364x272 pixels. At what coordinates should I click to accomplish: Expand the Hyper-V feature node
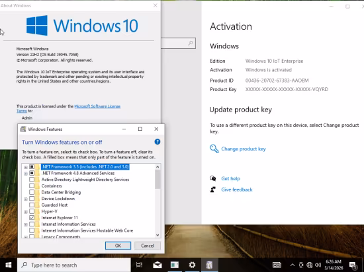coord(26,211)
